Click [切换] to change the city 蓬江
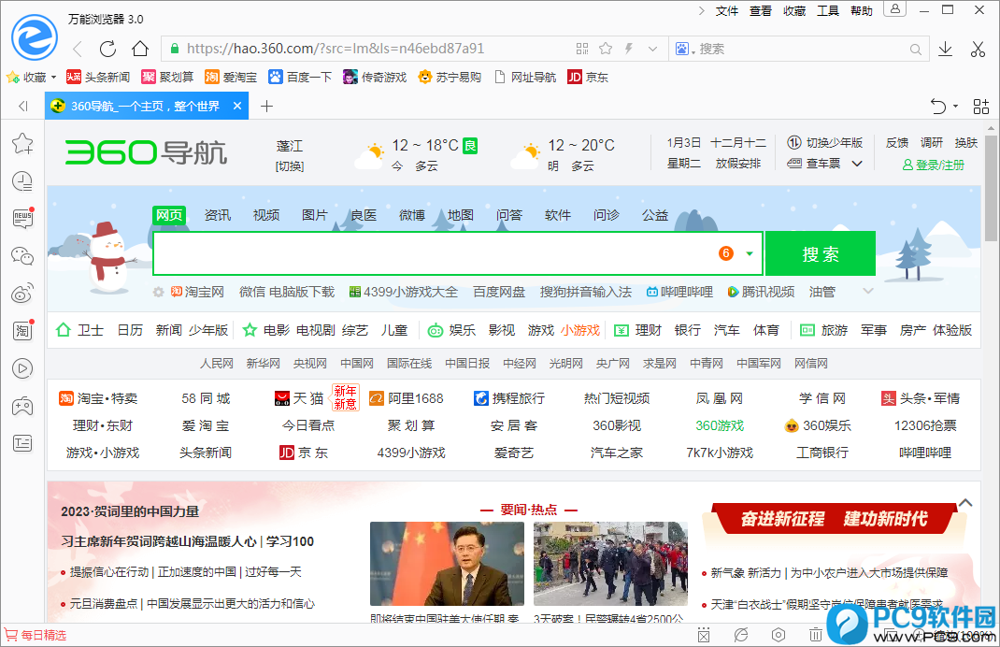 (290, 166)
